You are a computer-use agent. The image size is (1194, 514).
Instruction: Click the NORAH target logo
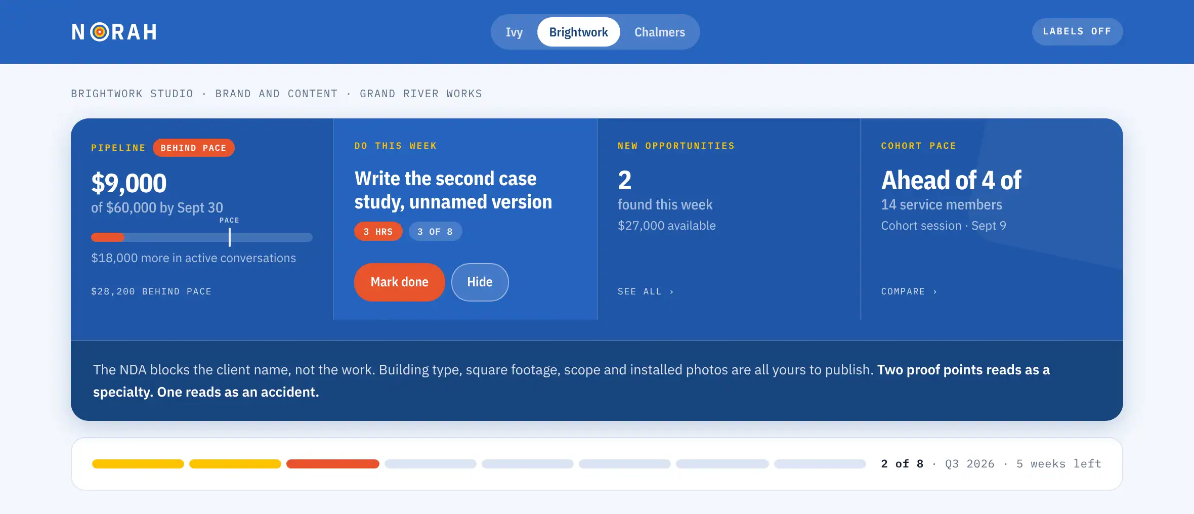[x=114, y=32]
